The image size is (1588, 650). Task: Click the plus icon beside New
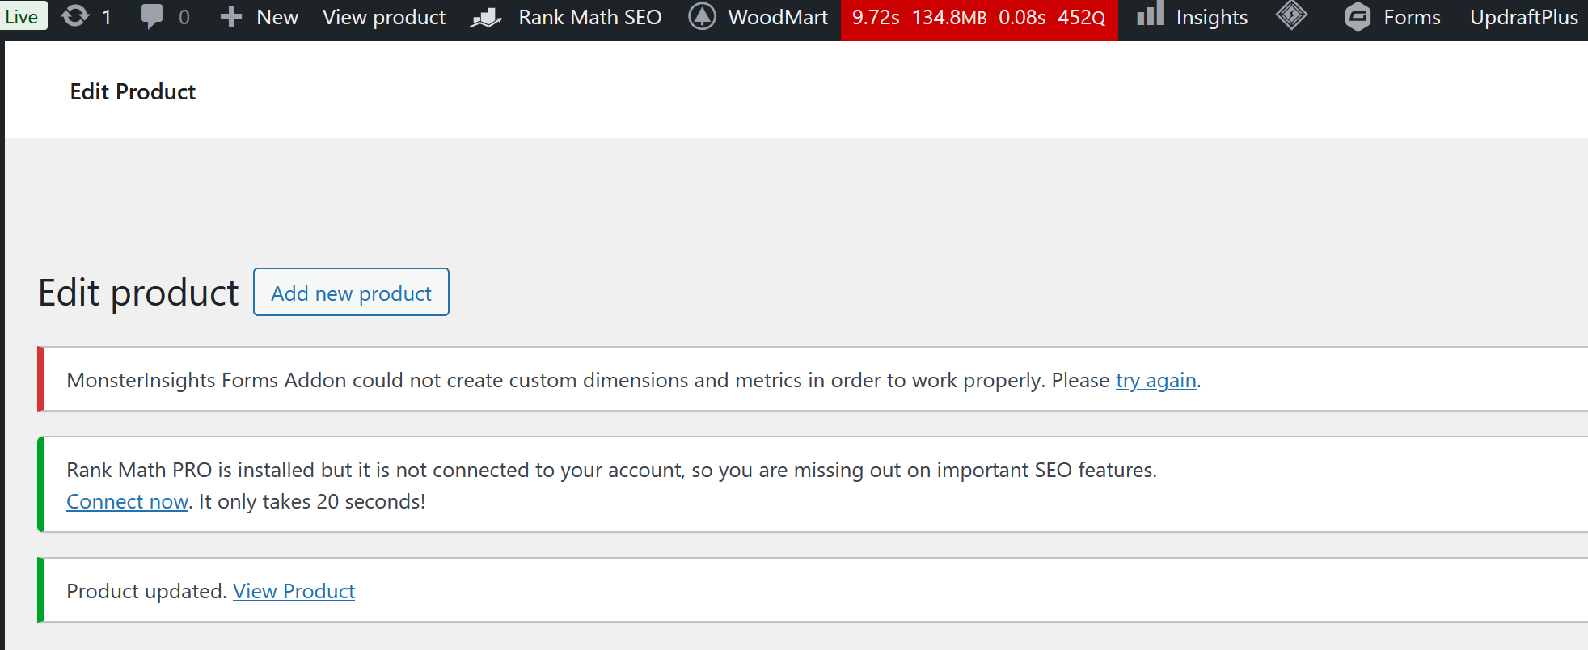231,16
